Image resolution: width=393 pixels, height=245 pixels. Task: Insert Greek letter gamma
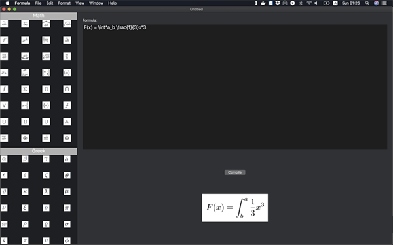click(x=46, y=159)
